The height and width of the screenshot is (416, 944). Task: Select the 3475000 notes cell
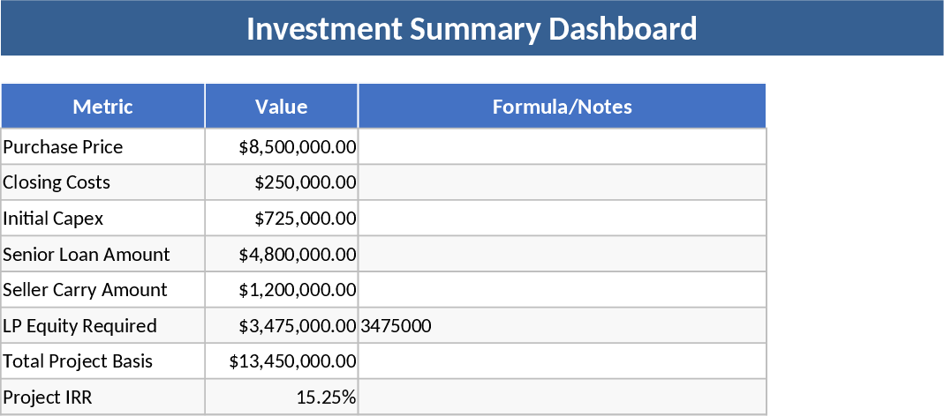tap(563, 325)
